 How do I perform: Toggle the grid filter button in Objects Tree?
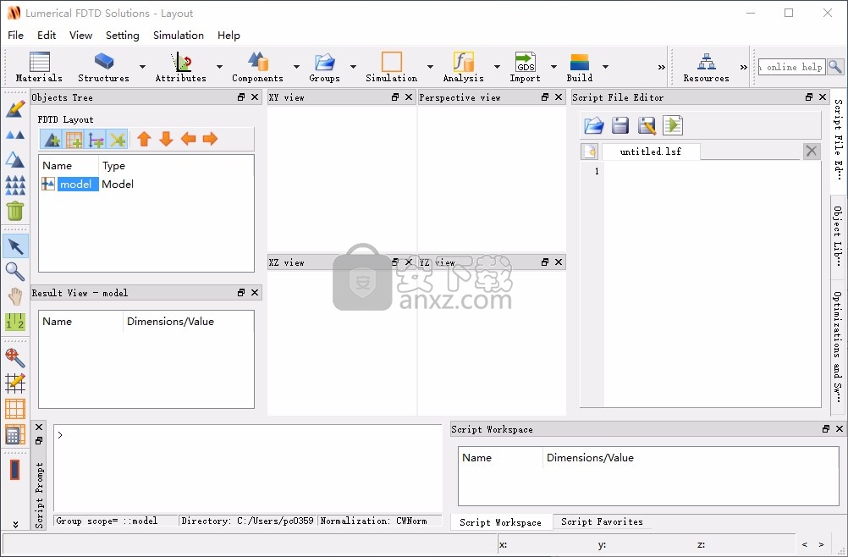point(74,140)
